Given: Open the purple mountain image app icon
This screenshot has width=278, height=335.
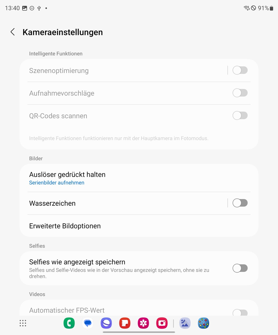Looking at the screenshot, I should 185,323.
